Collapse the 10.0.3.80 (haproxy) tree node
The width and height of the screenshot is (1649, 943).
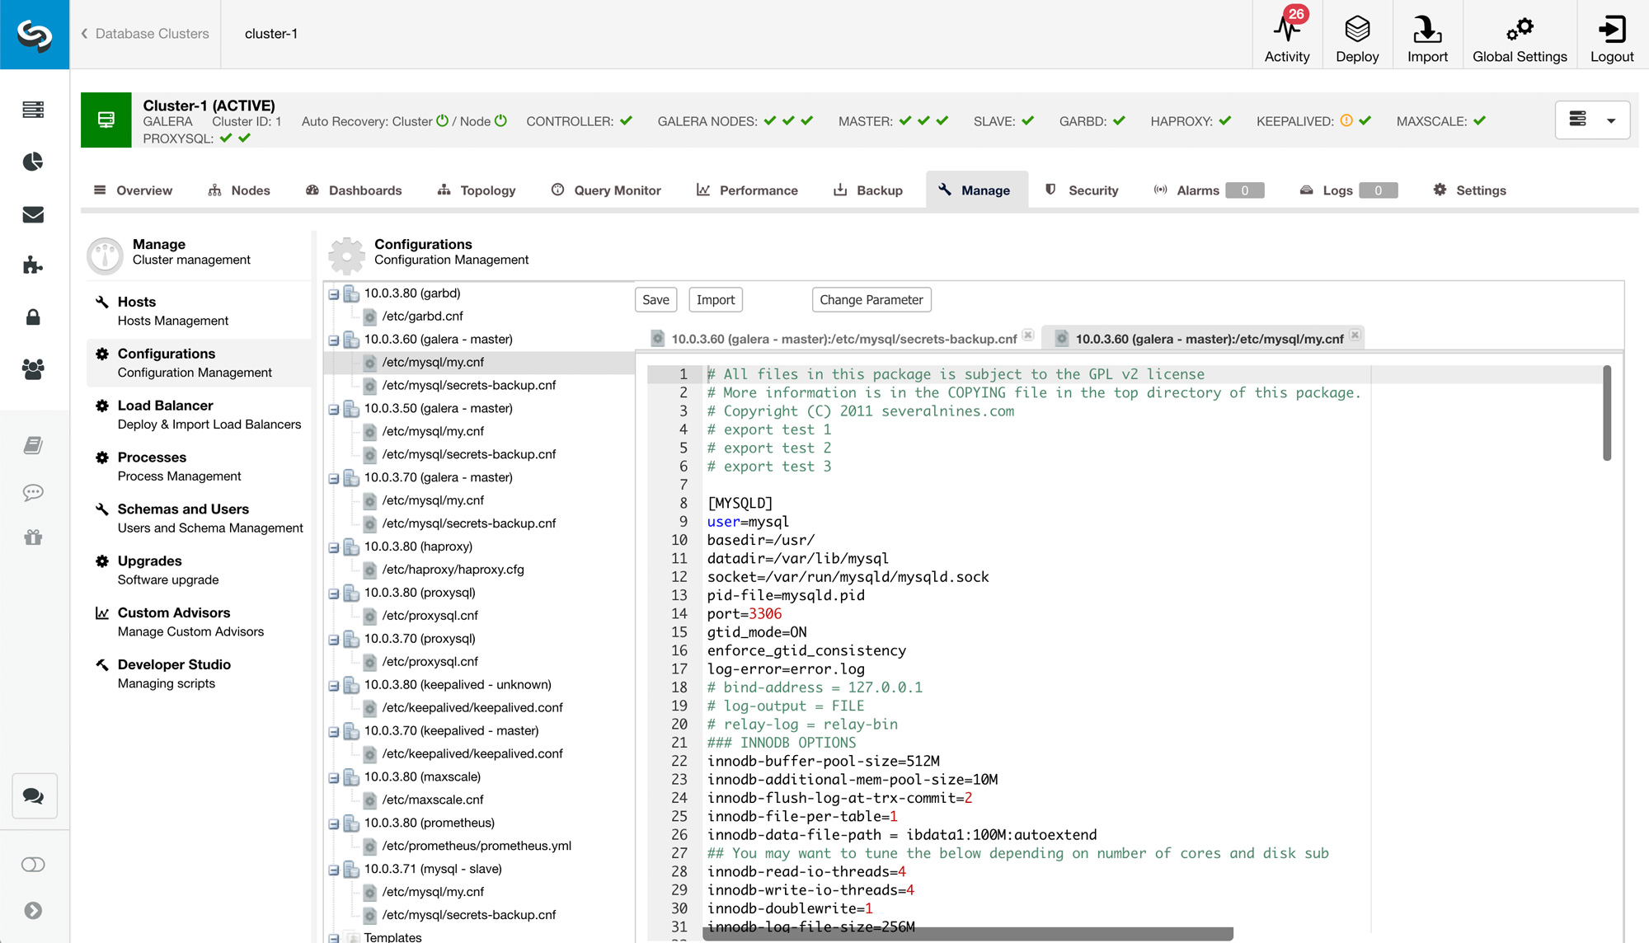tap(334, 547)
